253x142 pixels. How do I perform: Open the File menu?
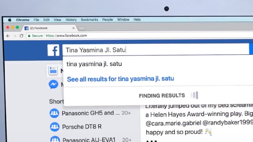point(36,20)
